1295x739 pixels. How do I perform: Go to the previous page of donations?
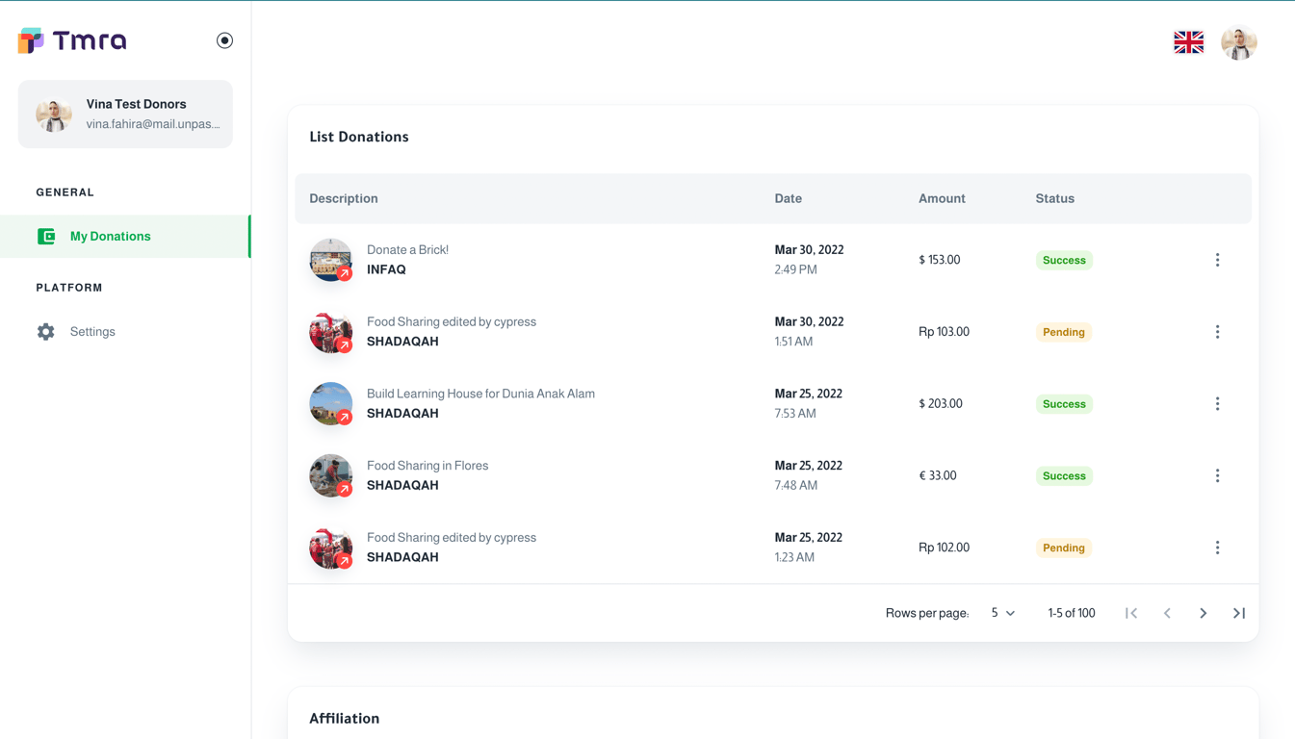[1167, 613]
